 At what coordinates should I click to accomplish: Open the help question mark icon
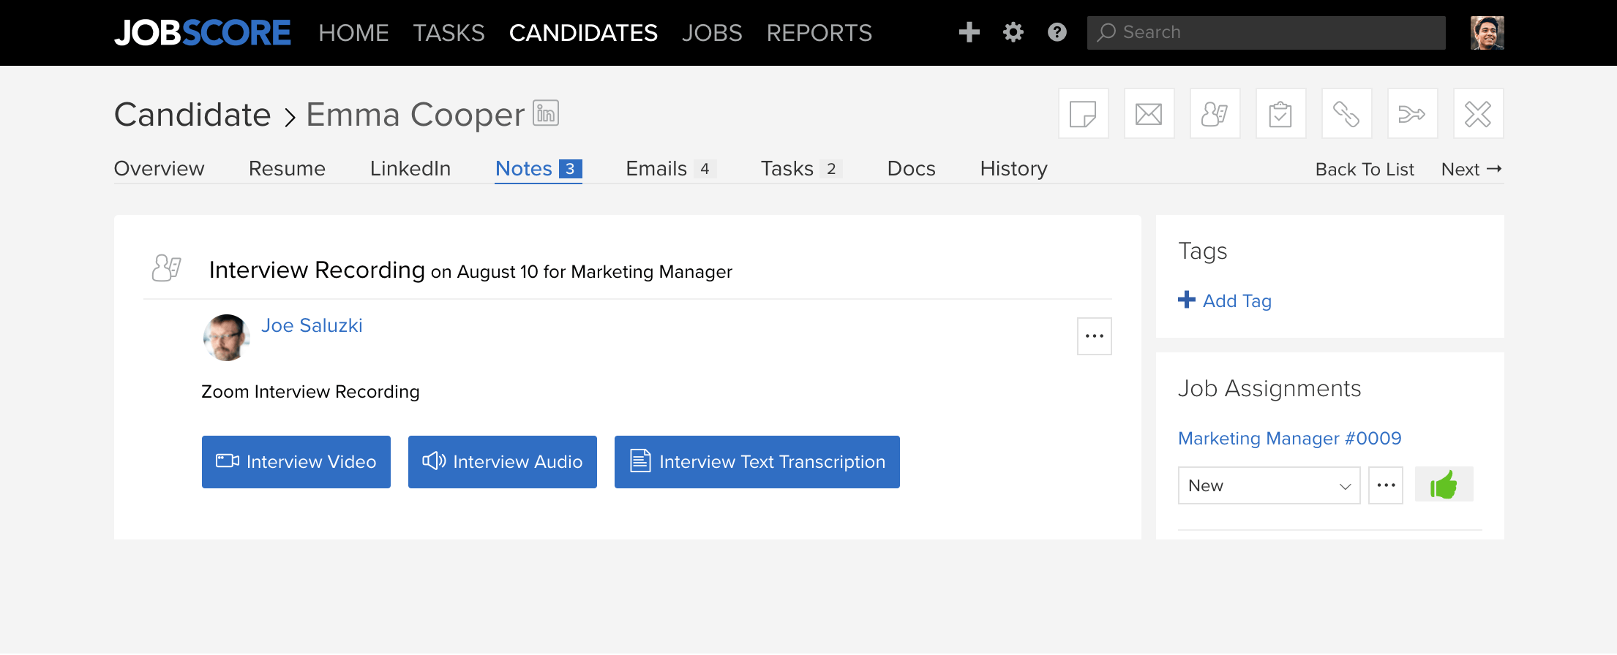coord(1057,32)
